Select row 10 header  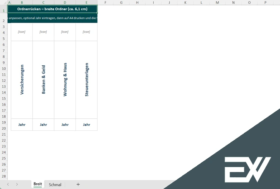click(x=3, y=68)
